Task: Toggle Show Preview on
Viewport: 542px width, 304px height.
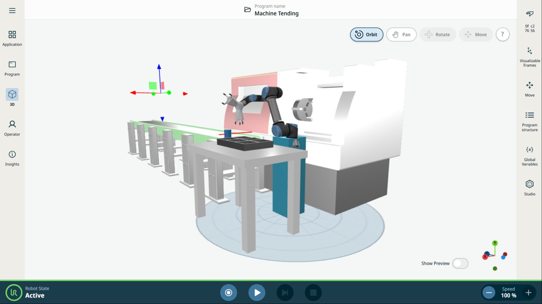Action: pos(460,263)
